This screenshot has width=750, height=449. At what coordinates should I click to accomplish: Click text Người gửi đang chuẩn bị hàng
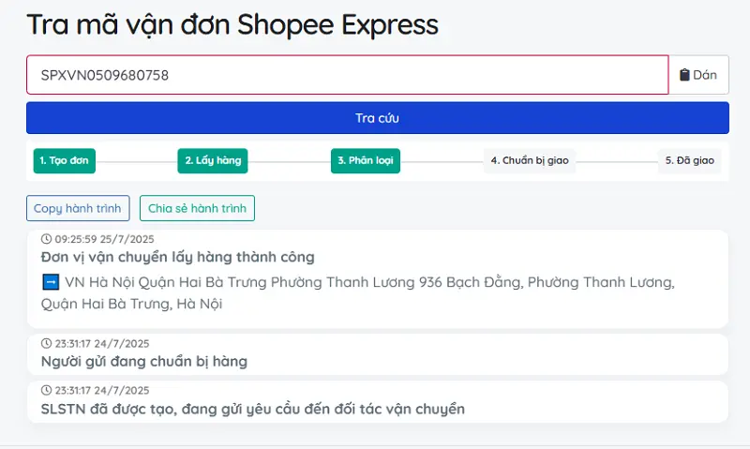[144, 362]
